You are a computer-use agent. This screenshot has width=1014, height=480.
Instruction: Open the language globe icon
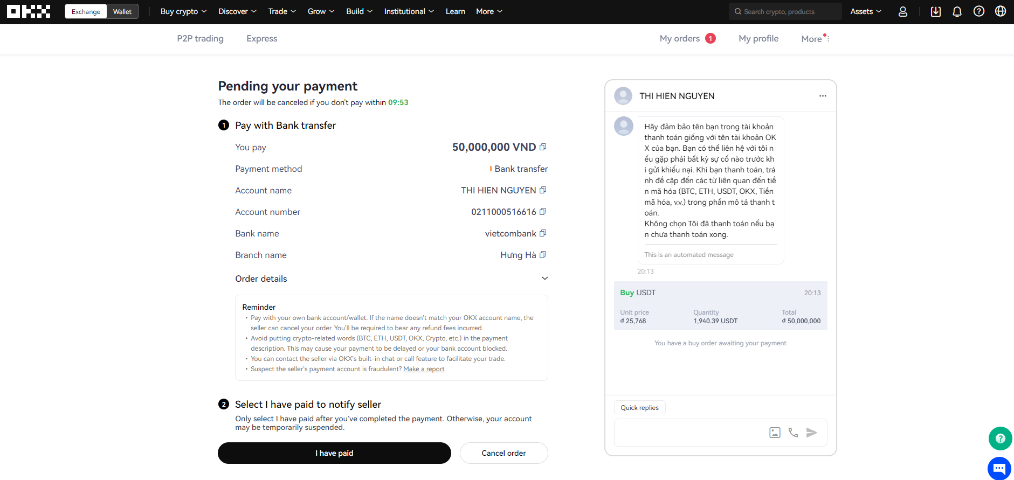click(x=1001, y=11)
